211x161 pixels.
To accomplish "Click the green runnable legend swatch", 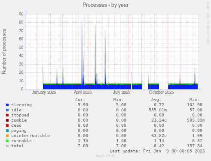I will pos(7,141).
